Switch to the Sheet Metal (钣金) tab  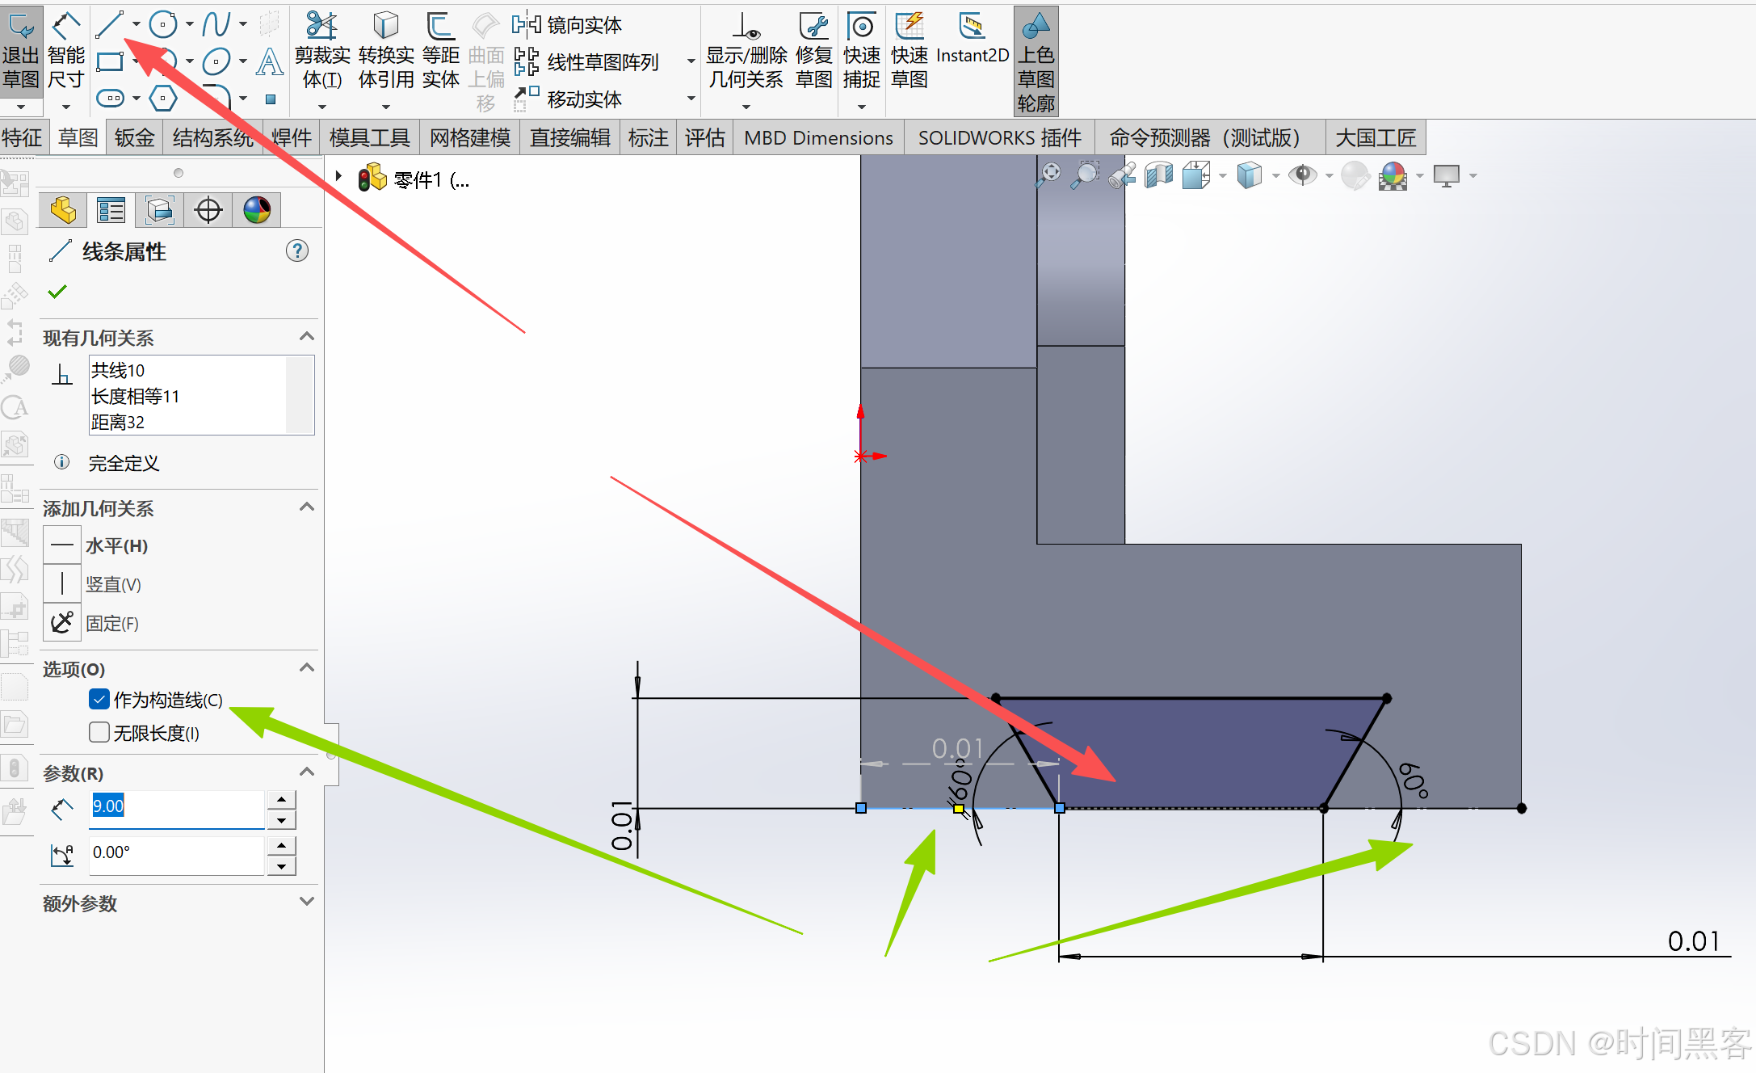coord(134,138)
